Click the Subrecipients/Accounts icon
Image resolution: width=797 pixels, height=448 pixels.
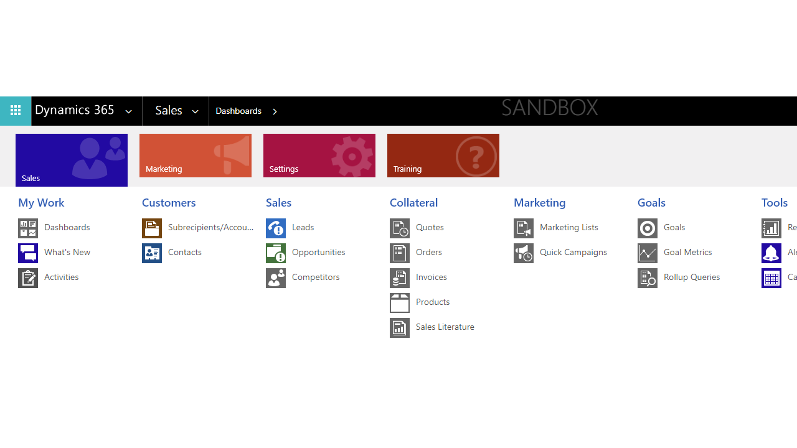[152, 228]
